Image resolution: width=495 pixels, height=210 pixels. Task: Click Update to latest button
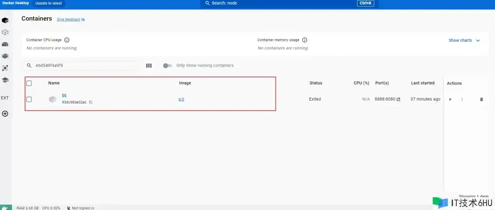48,3
